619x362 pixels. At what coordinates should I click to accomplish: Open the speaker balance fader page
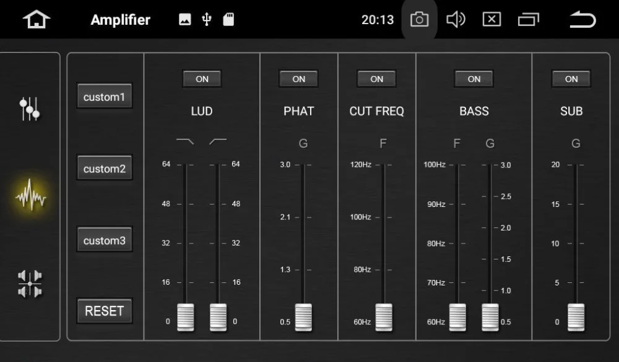30,284
